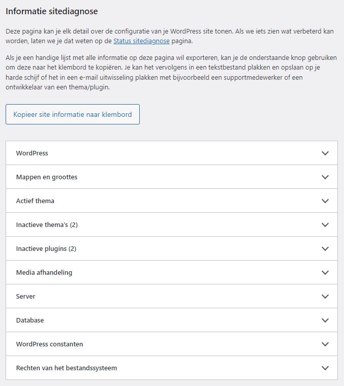
Task: Click chevron next to Inactieve thema's (2)
Action: (x=325, y=225)
